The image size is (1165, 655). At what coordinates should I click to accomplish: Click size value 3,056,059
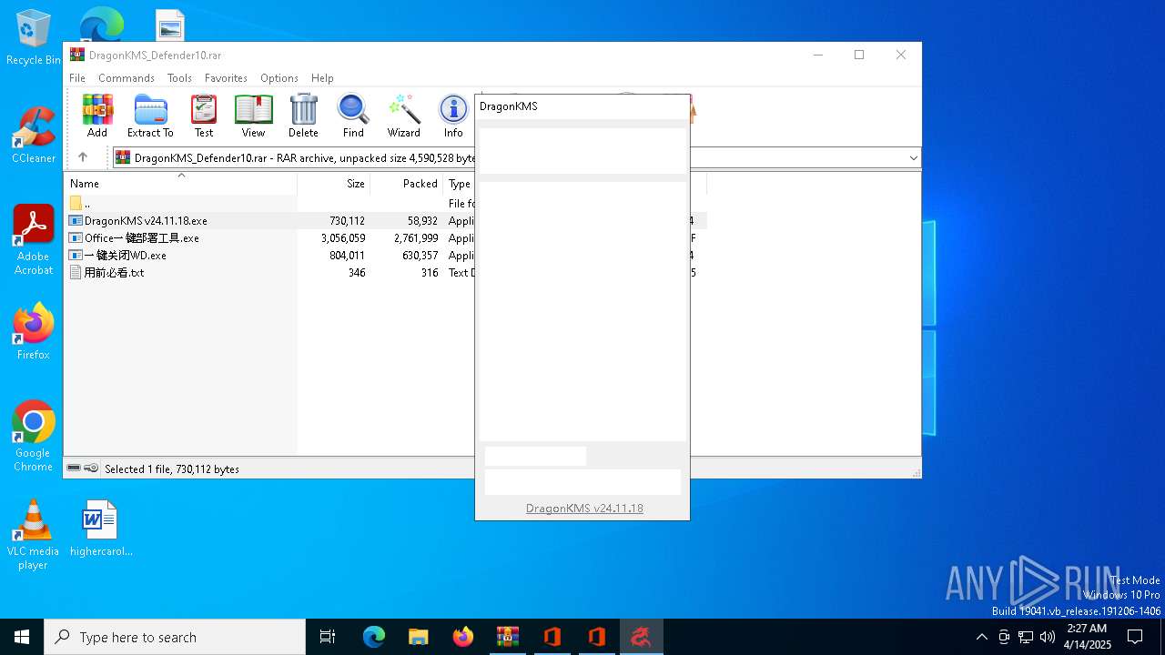coord(343,238)
